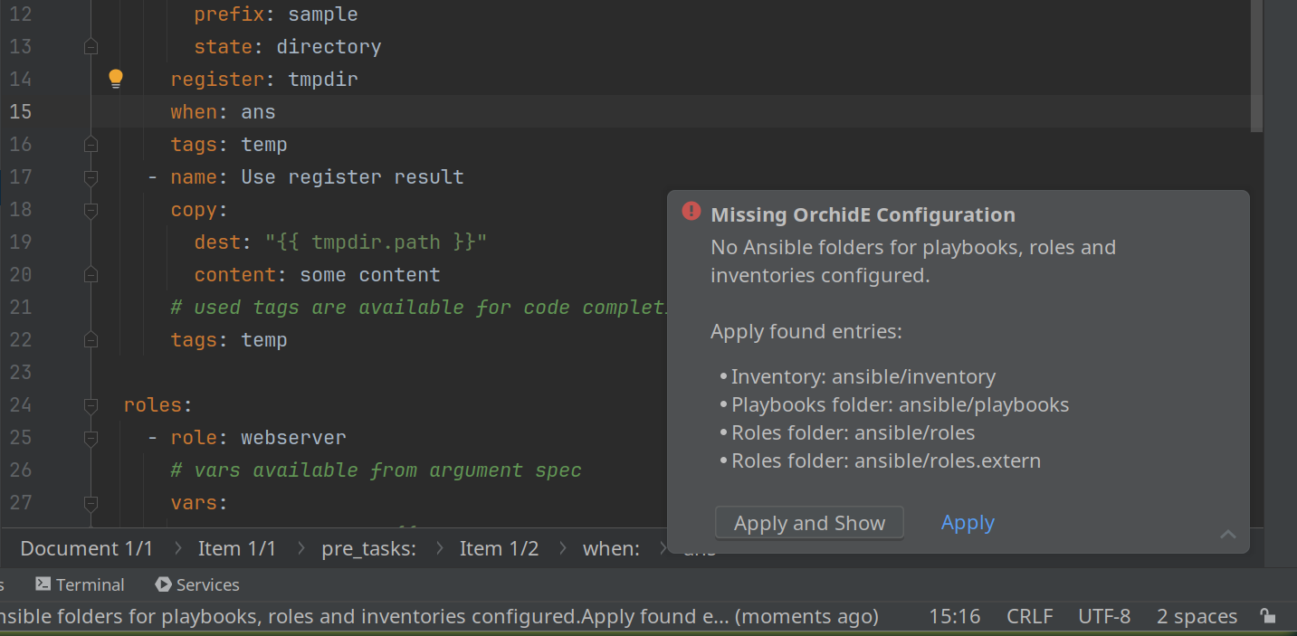Click 'name: Use register result' text
Viewport: 1297px width, 636px height.
pos(317,176)
